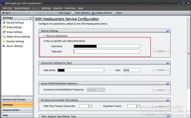Click the Port input field
The height and width of the screenshot is (118, 191).
click(132, 70)
